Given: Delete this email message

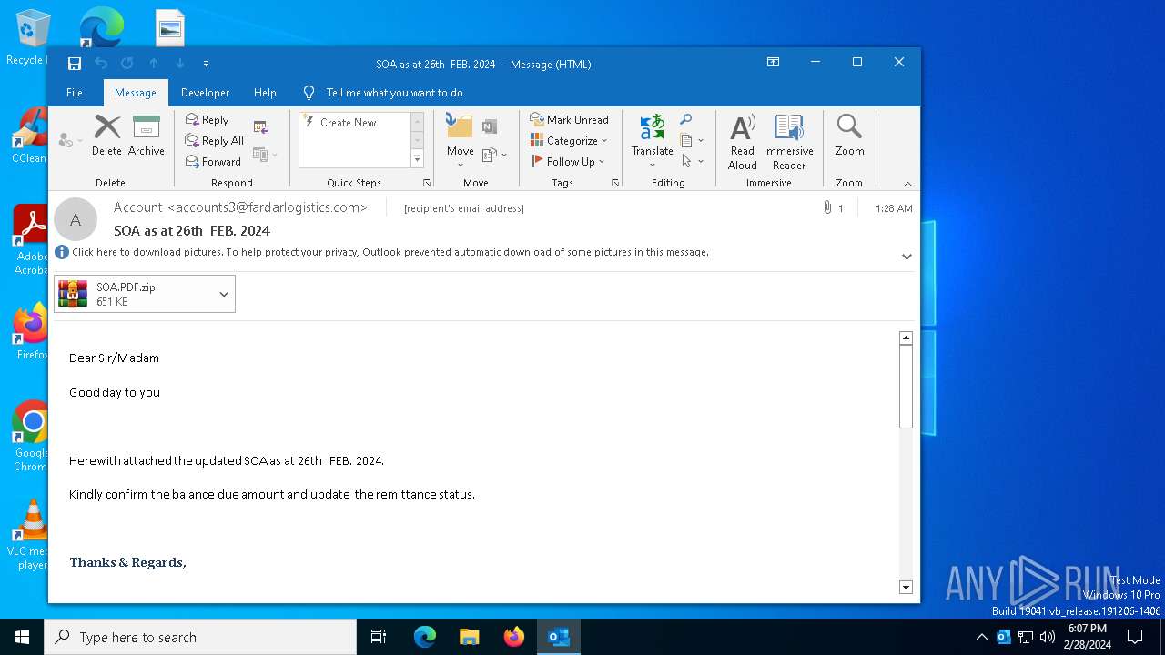Looking at the screenshot, I should tap(106, 136).
